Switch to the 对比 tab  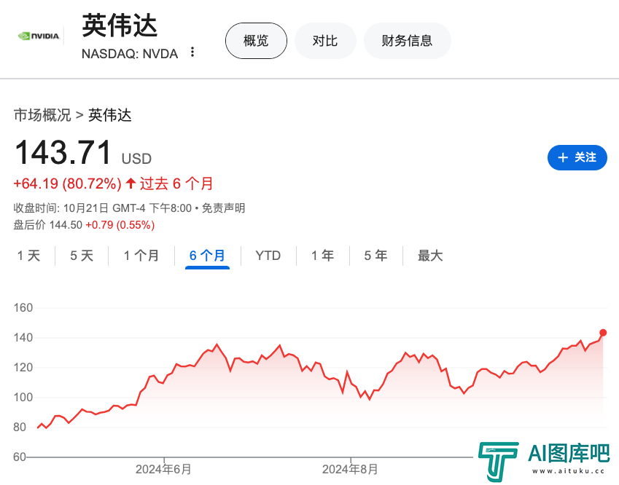pos(325,41)
